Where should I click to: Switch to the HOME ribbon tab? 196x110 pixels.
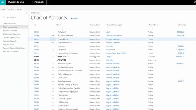tap(3, 9)
